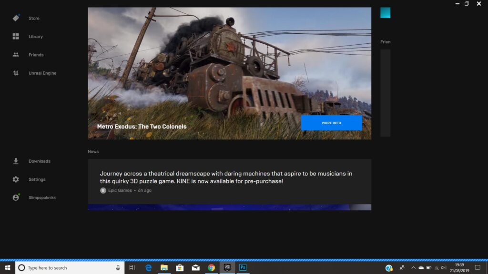Click the News section heading
The image size is (488, 274).
point(93,152)
